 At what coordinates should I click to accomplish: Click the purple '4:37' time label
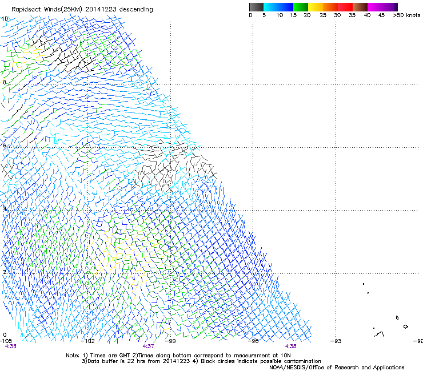(149, 346)
